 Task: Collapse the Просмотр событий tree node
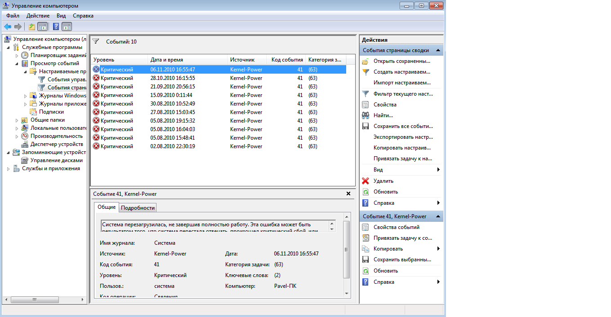click(x=17, y=63)
